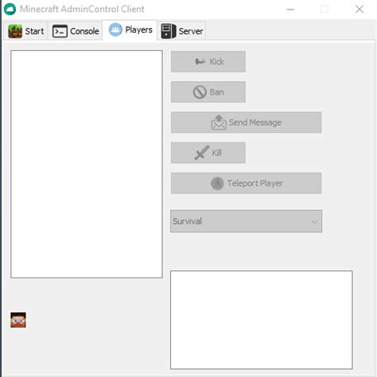Click the prohibited sign icon on the Ban button
This screenshot has width=377, height=377.
click(x=200, y=92)
